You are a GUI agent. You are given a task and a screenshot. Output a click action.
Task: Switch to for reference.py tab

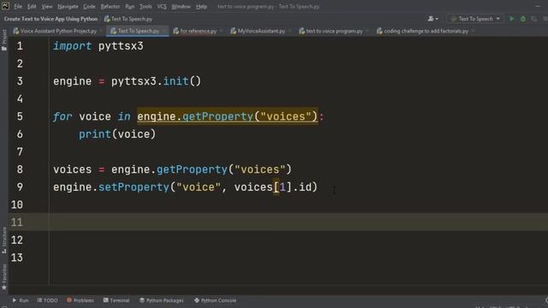198,31
